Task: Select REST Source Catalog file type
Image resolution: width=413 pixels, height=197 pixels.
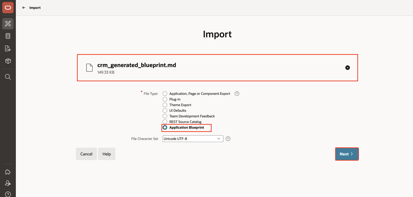Action: click(165, 122)
